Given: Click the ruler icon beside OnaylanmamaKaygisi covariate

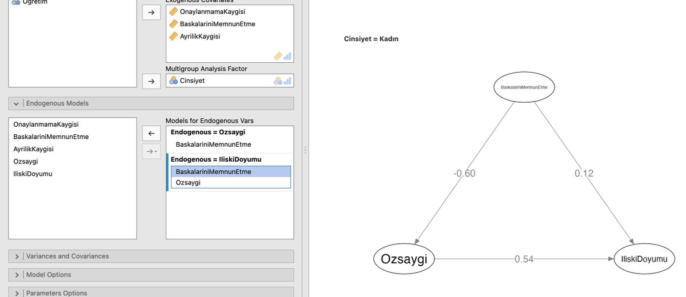Looking at the screenshot, I should pyautogui.click(x=174, y=11).
